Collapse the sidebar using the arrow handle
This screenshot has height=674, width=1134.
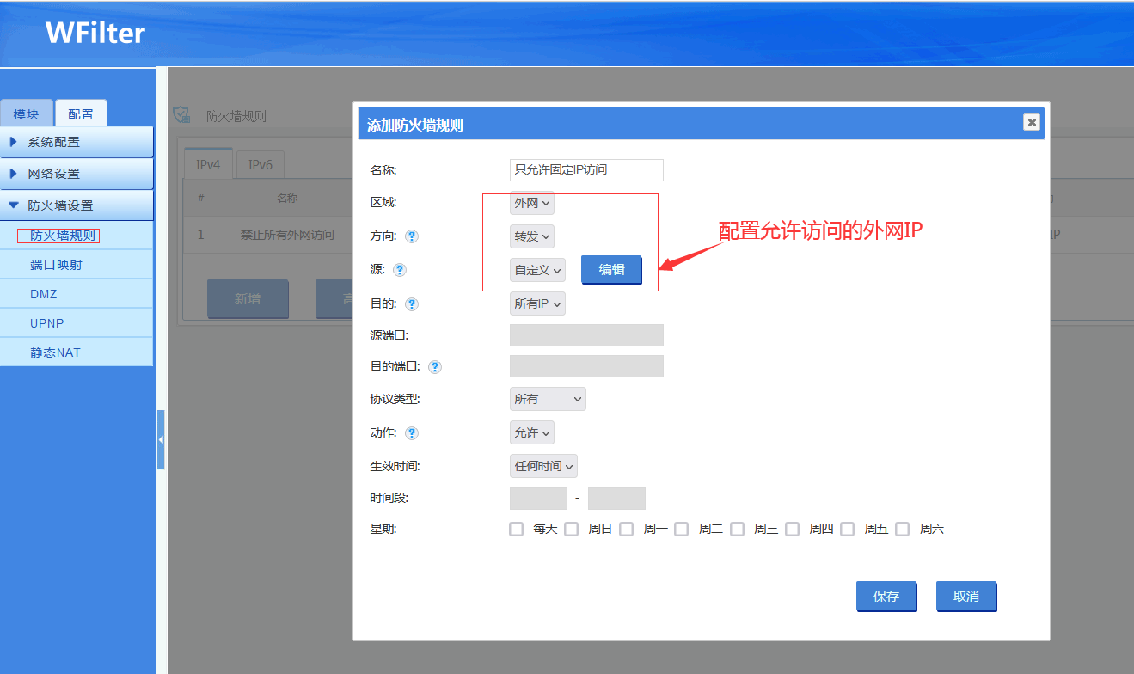[x=161, y=439]
